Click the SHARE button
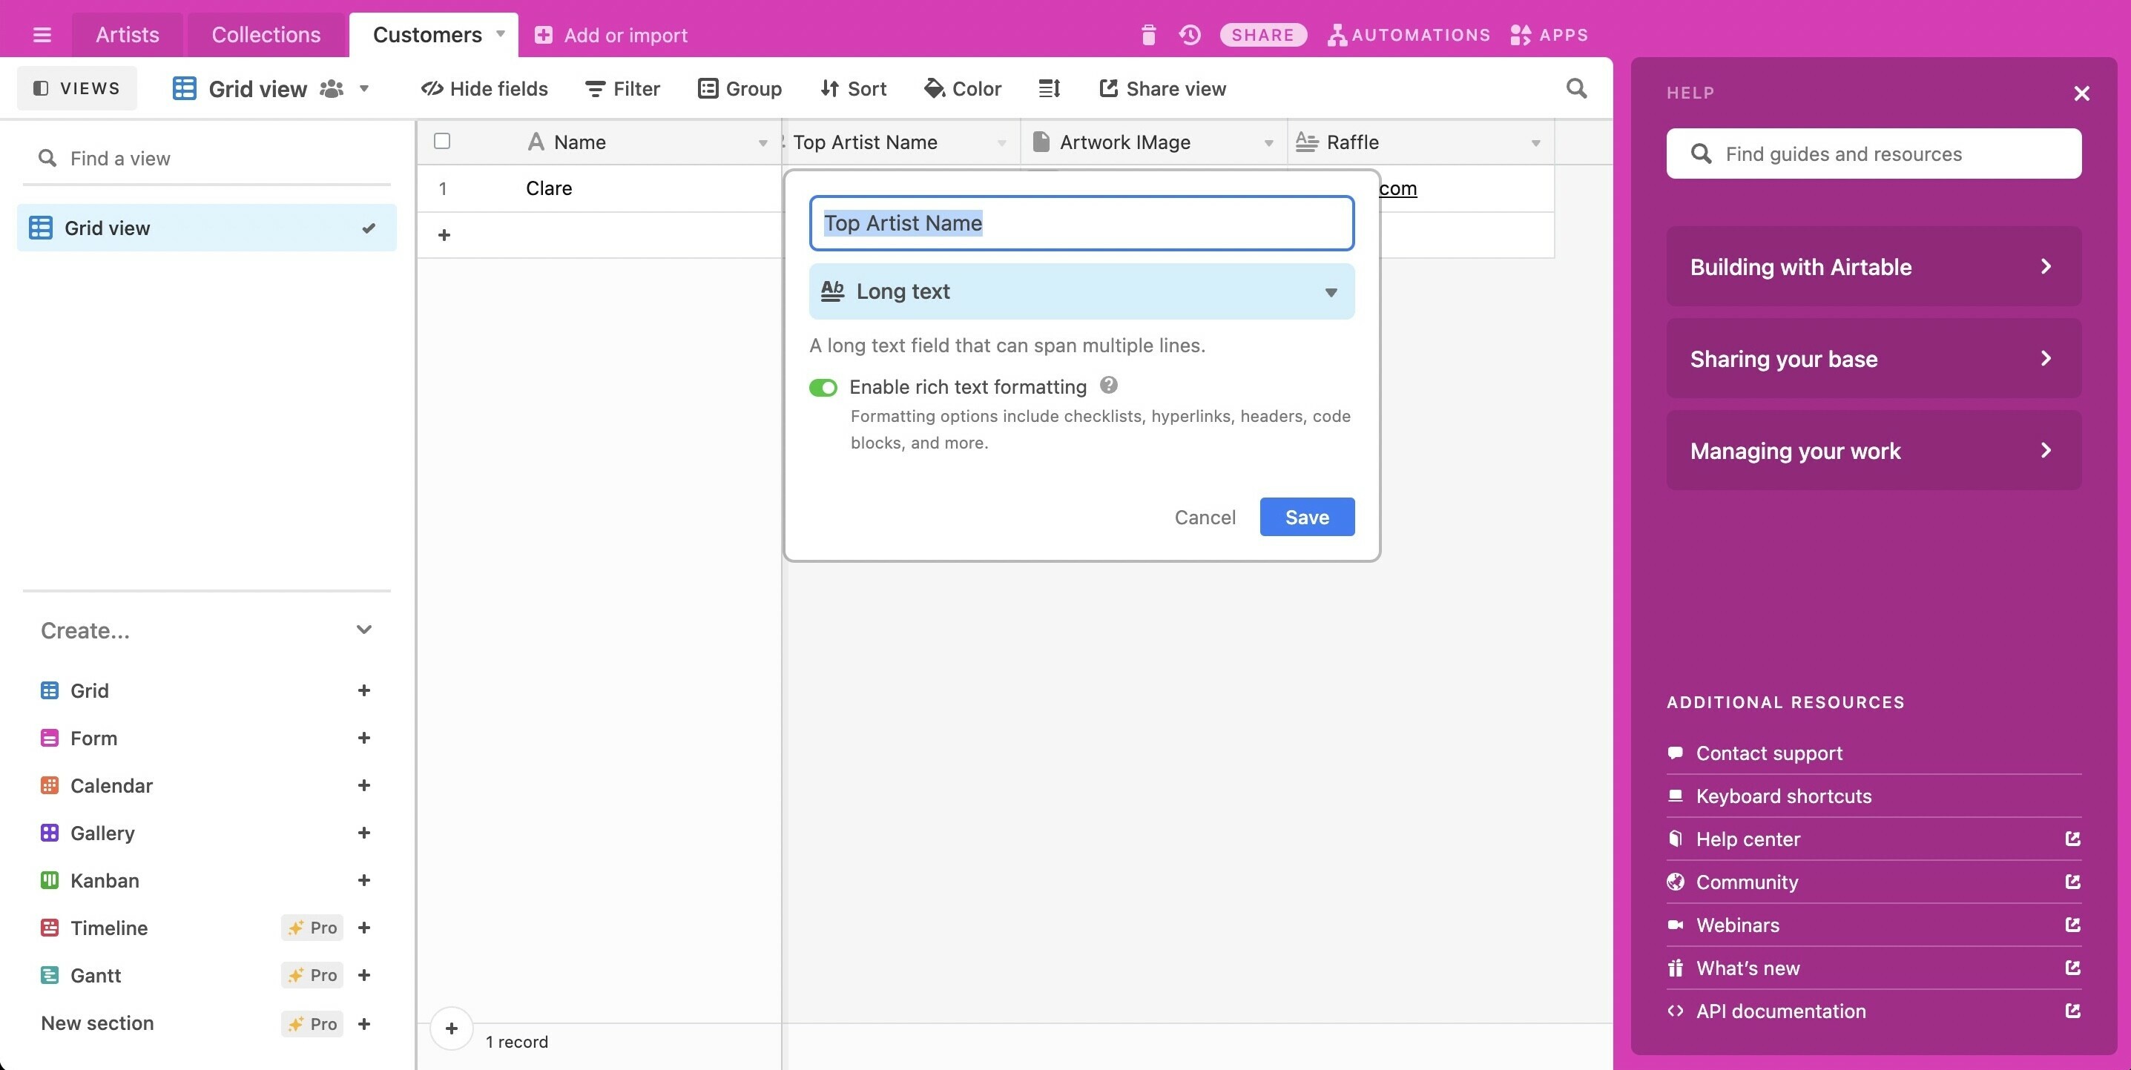The image size is (2131, 1070). [x=1263, y=35]
